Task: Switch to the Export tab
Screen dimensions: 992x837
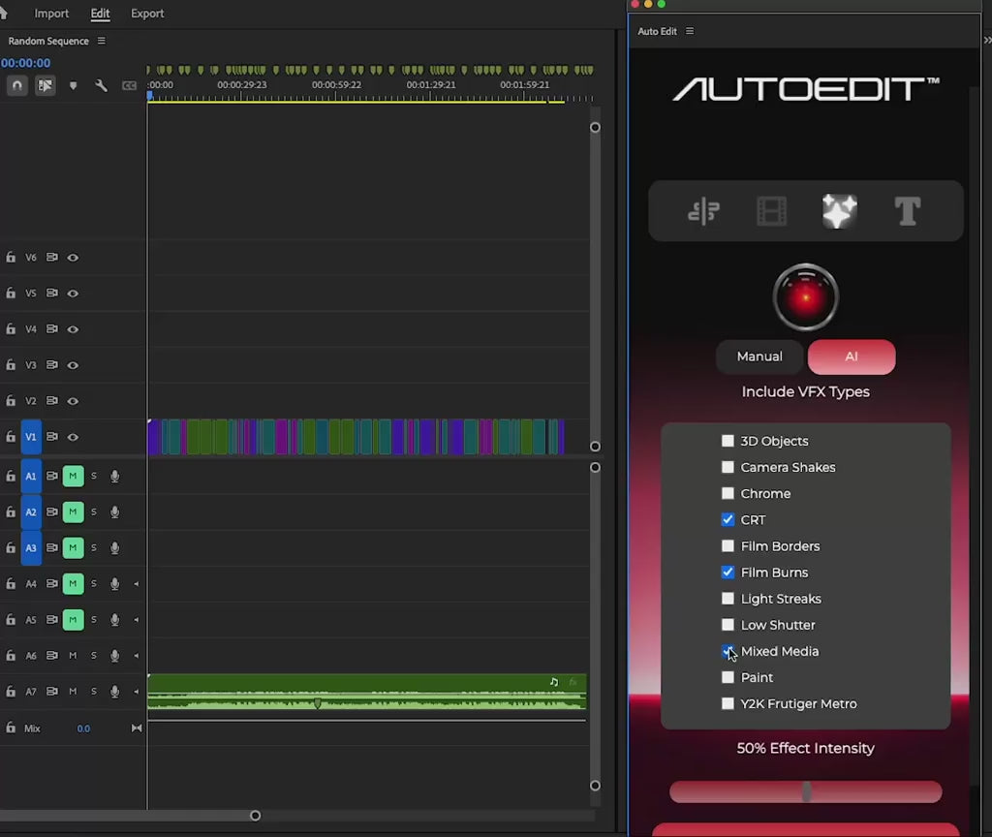Action: point(147,14)
